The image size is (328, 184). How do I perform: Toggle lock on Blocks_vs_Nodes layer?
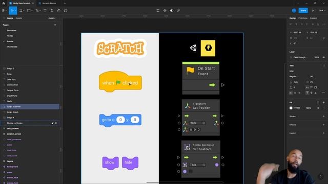[52, 123]
